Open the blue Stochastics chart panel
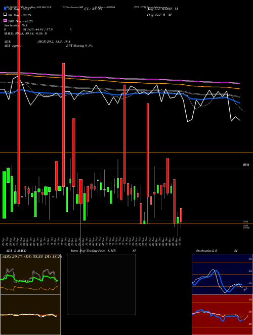 pyautogui.click(x=222, y=274)
